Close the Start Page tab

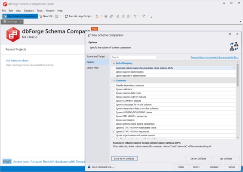click(21, 21)
